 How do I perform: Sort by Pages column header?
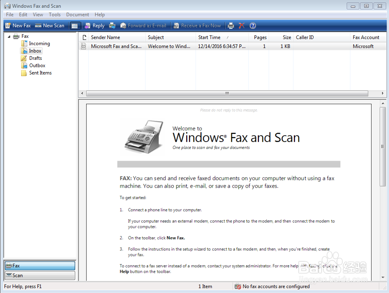point(259,37)
